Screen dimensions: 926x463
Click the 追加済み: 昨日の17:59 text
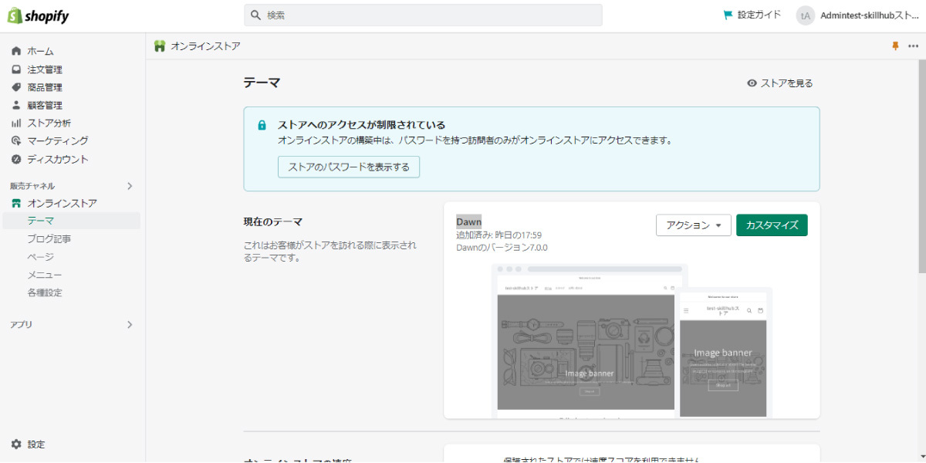(x=498, y=235)
